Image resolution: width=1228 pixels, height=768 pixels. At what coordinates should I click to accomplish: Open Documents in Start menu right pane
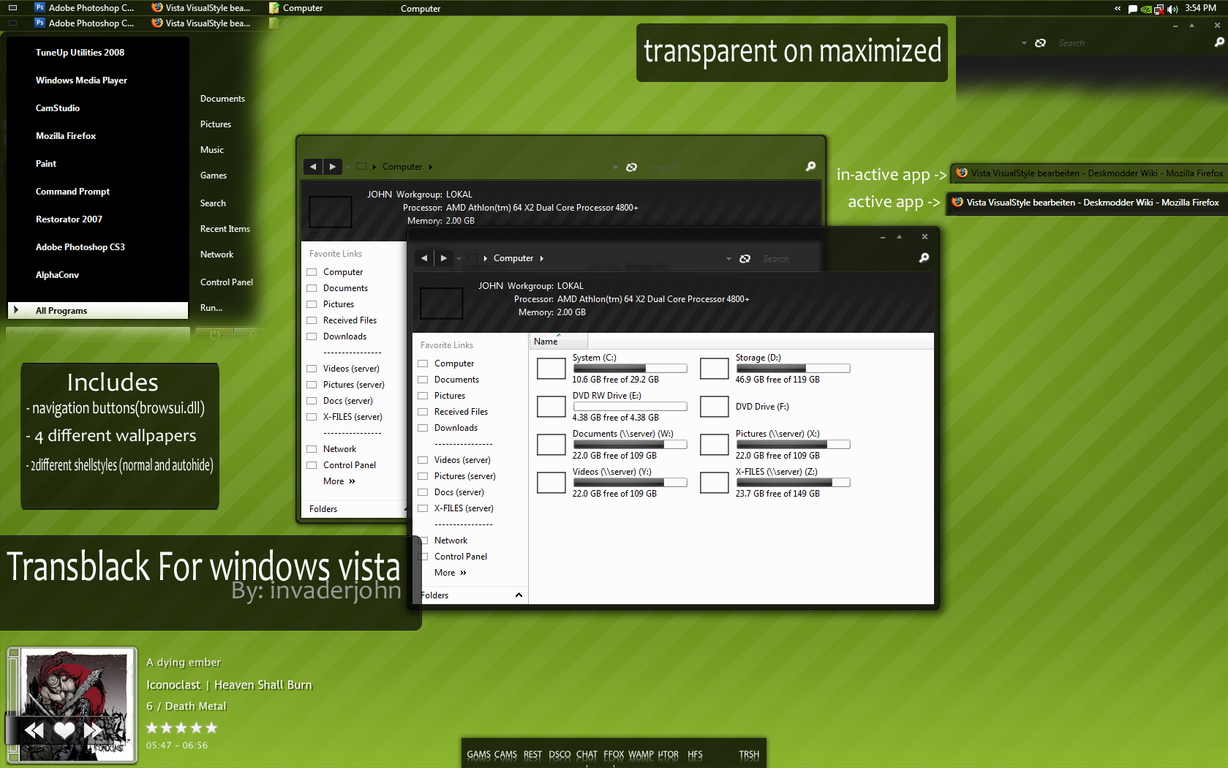tap(222, 99)
